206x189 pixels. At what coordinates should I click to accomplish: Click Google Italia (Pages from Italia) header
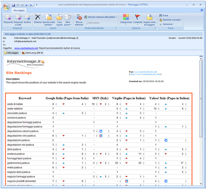67,98
